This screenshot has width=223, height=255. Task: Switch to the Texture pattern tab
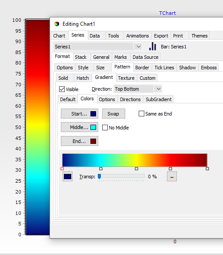(x=126, y=78)
